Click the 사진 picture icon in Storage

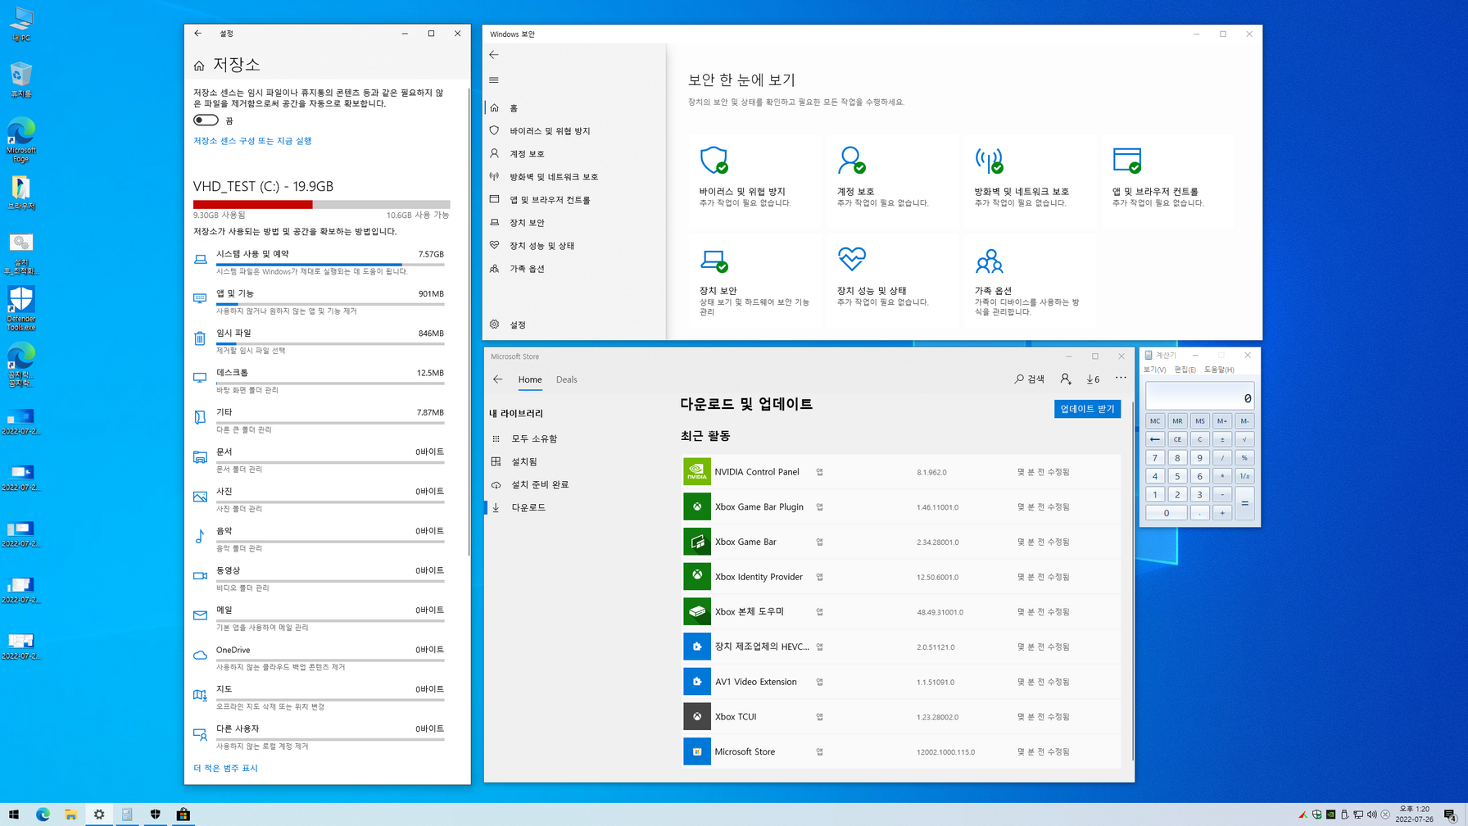point(200,497)
